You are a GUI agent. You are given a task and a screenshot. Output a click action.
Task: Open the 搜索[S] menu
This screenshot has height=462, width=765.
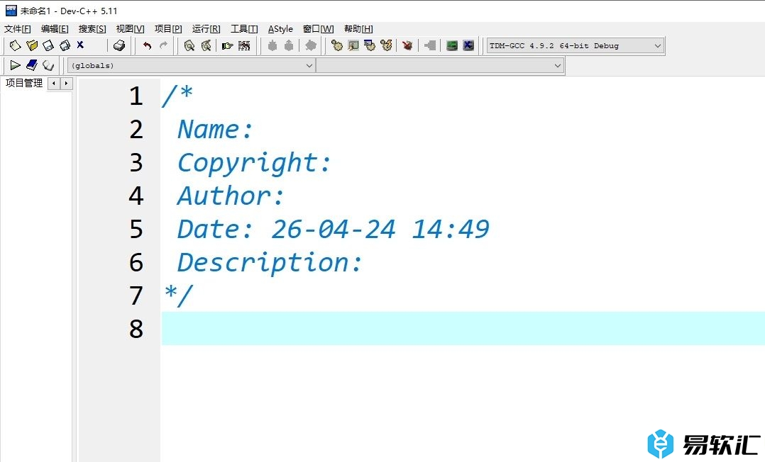[x=92, y=29]
